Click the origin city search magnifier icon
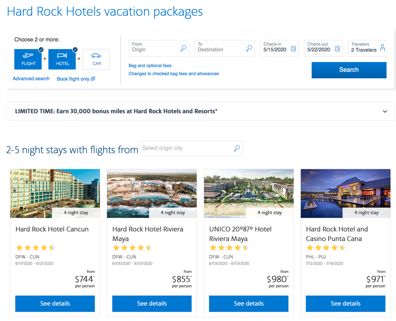Image resolution: width=396 pixels, height=321 pixels. tap(237, 148)
